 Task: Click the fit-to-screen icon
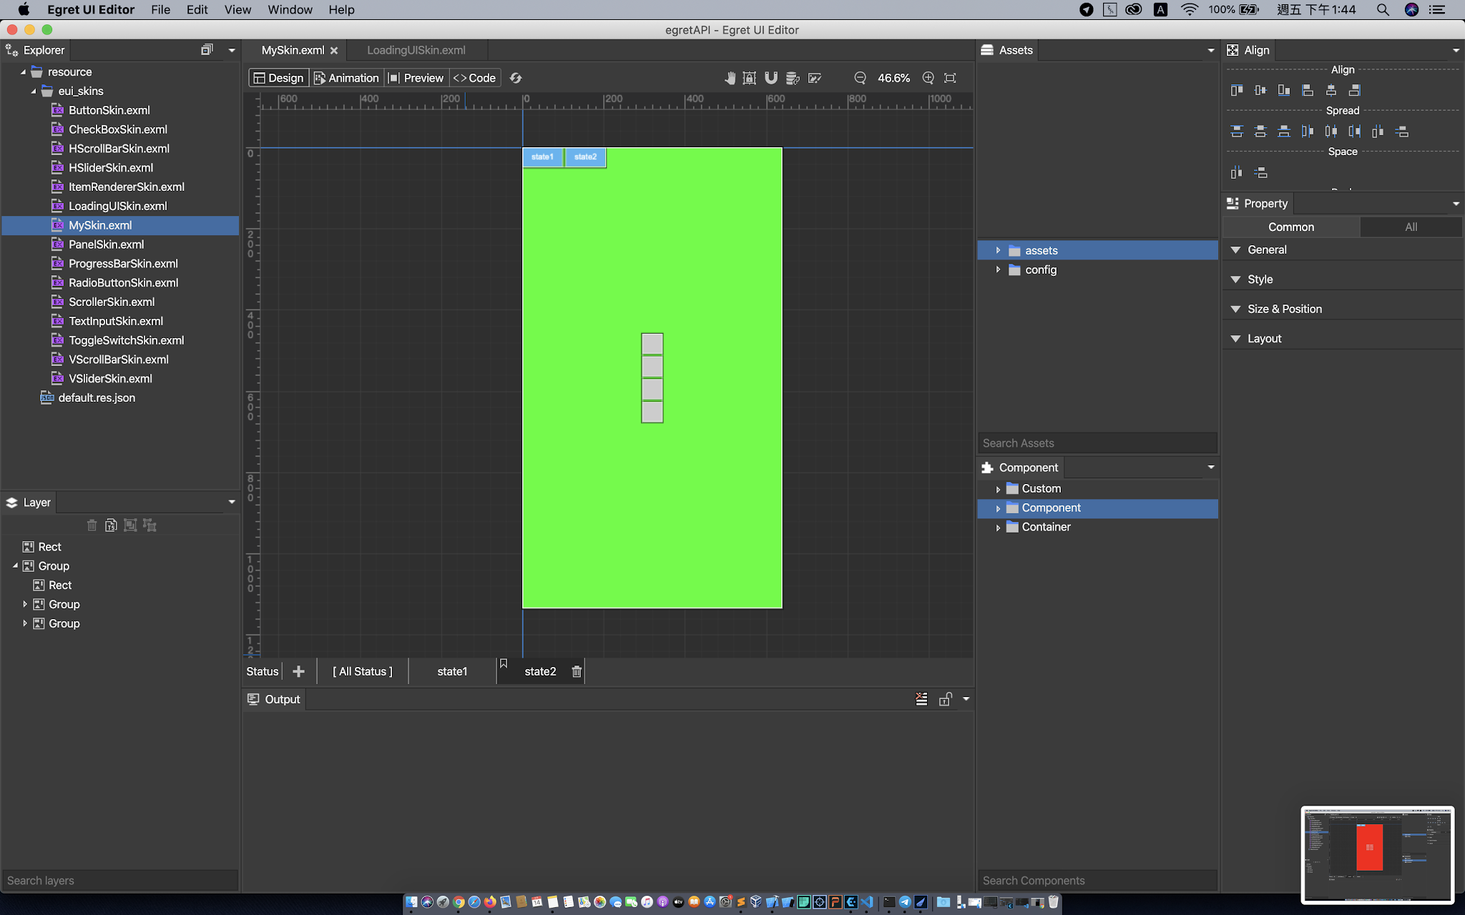click(950, 78)
